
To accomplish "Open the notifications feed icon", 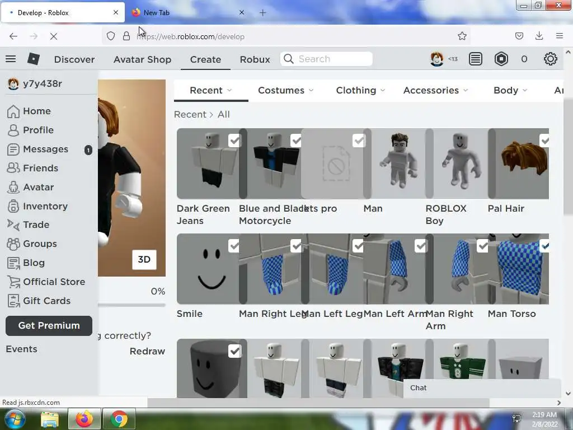I will (476, 59).
